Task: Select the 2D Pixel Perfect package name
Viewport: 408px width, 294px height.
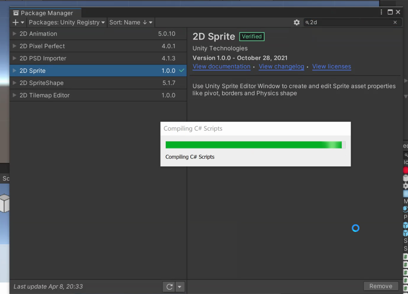Action: click(x=42, y=46)
